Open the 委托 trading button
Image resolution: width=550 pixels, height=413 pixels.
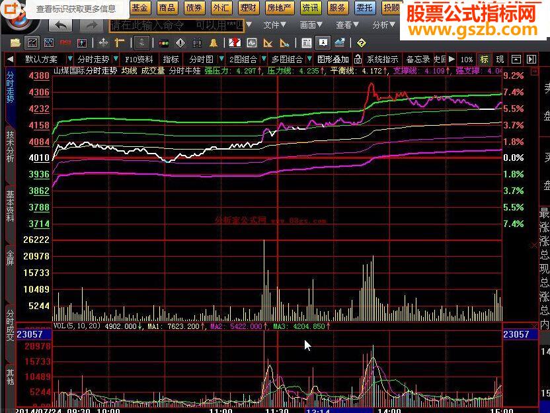click(364, 7)
